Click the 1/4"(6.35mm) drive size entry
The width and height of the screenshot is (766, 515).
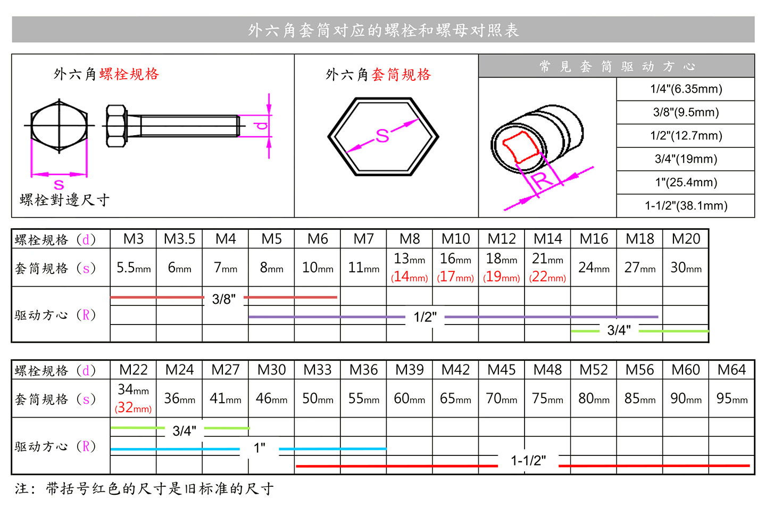coord(686,89)
